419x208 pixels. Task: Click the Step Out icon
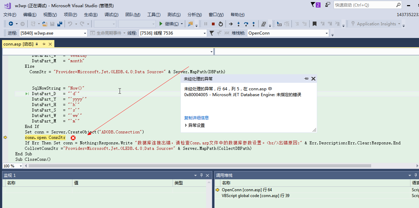[253, 24]
